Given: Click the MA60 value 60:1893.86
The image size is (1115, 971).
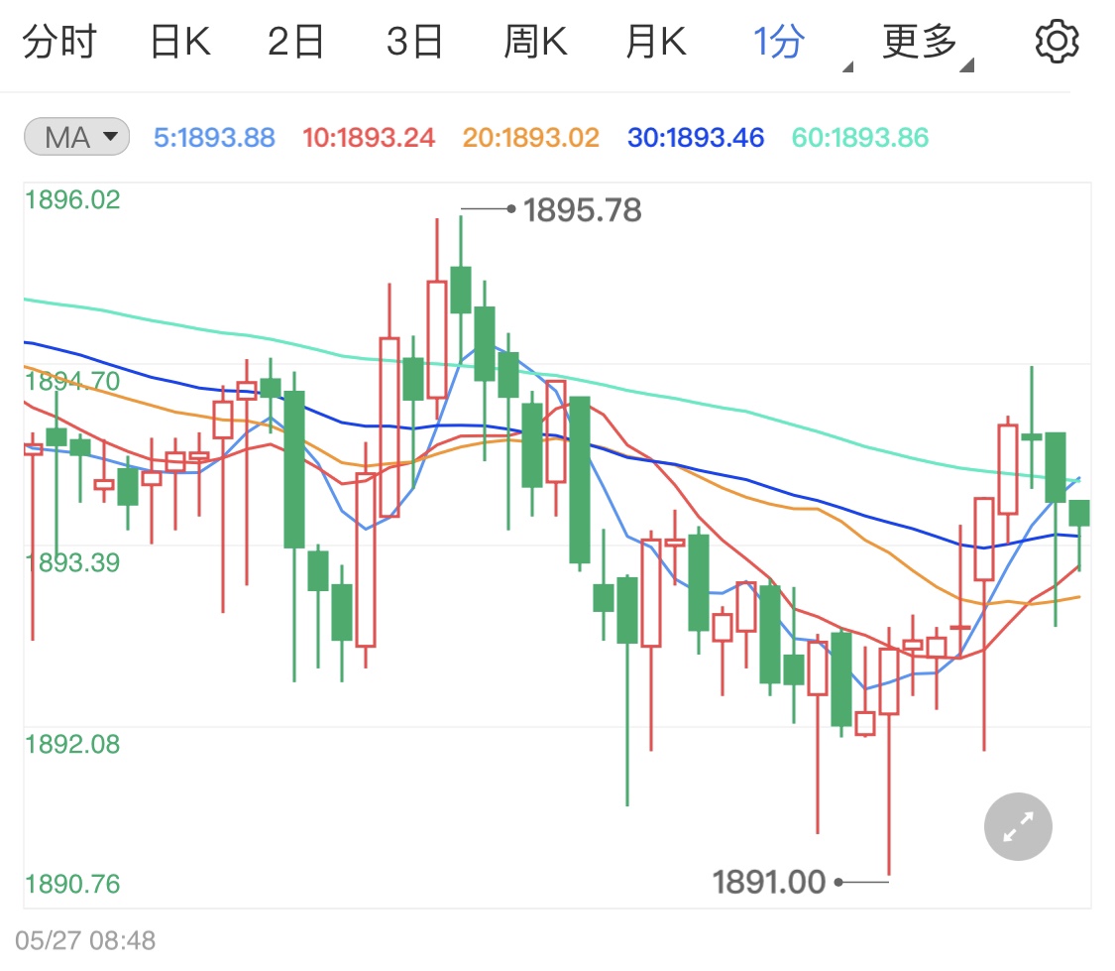Looking at the screenshot, I should click(860, 137).
